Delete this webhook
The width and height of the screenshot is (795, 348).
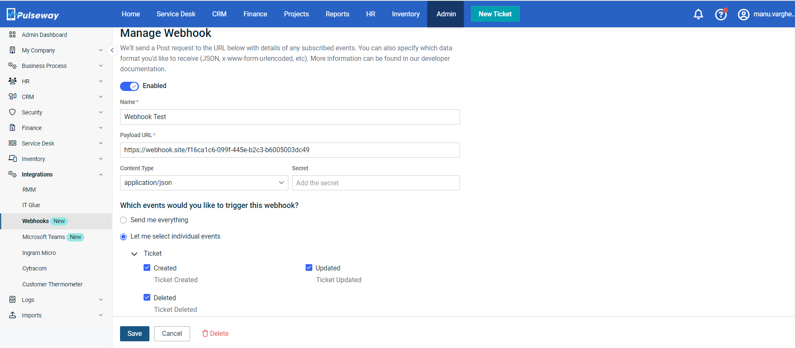[x=215, y=334]
